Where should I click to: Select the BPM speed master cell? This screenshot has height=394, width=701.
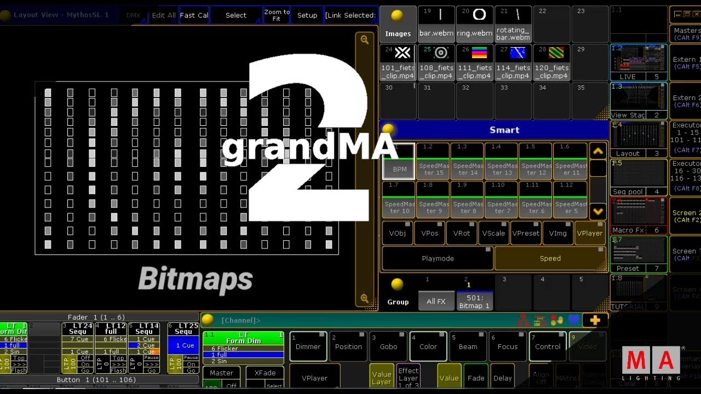(x=398, y=161)
